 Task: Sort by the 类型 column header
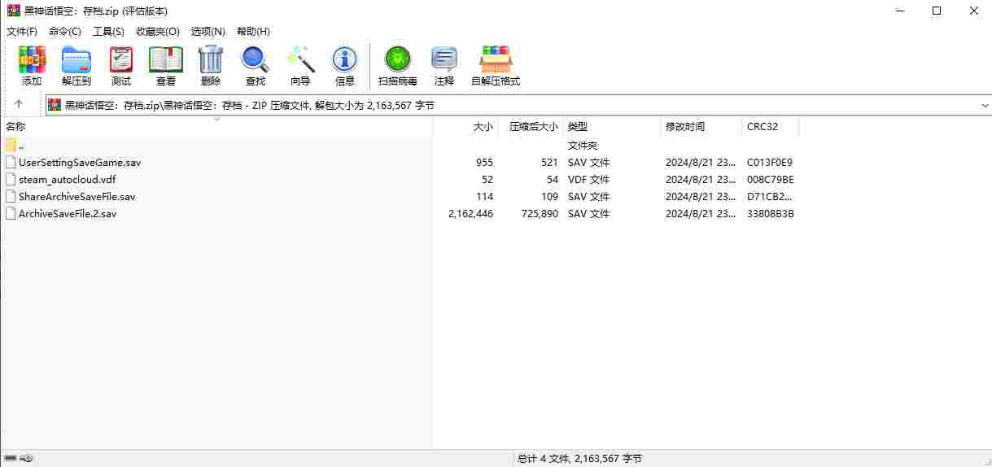612,127
